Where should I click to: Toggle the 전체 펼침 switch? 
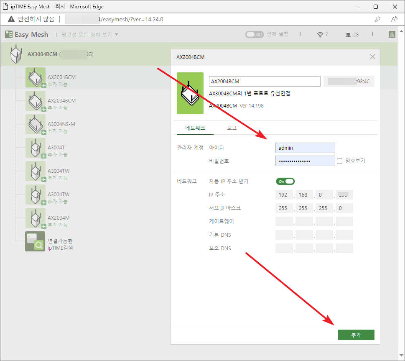pyautogui.click(x=255, y=34)
